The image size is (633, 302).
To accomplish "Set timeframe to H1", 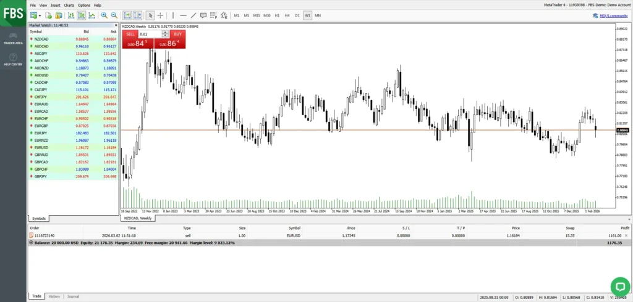I will [x=277, y=15].
